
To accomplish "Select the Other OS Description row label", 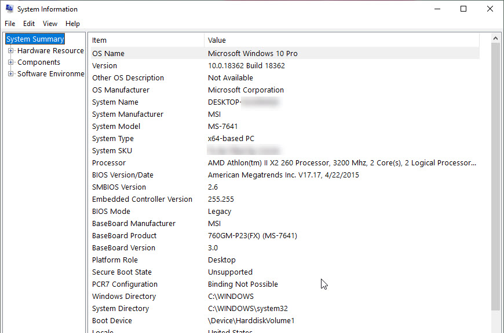I will point(128,78).
